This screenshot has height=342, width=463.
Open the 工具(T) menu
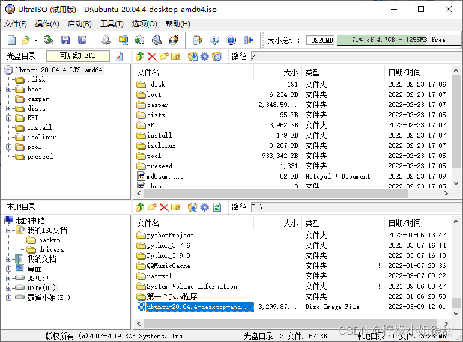click(x=112, y=23)
